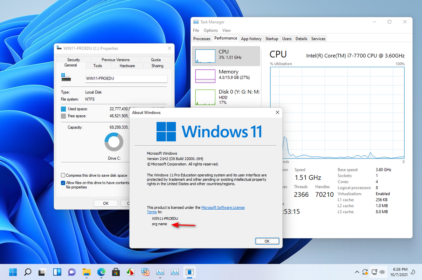Click the volume speaker tray icon
The height and width of the screenshot is (280, 422).
[382, 272]
